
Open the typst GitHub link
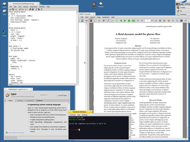coord(16,133)
